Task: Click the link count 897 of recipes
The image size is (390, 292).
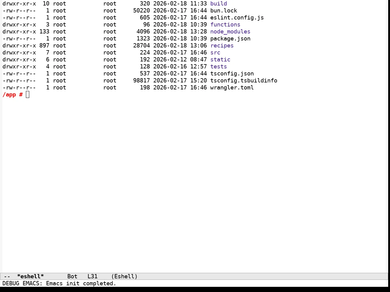Action: click(x=44, y=46)
